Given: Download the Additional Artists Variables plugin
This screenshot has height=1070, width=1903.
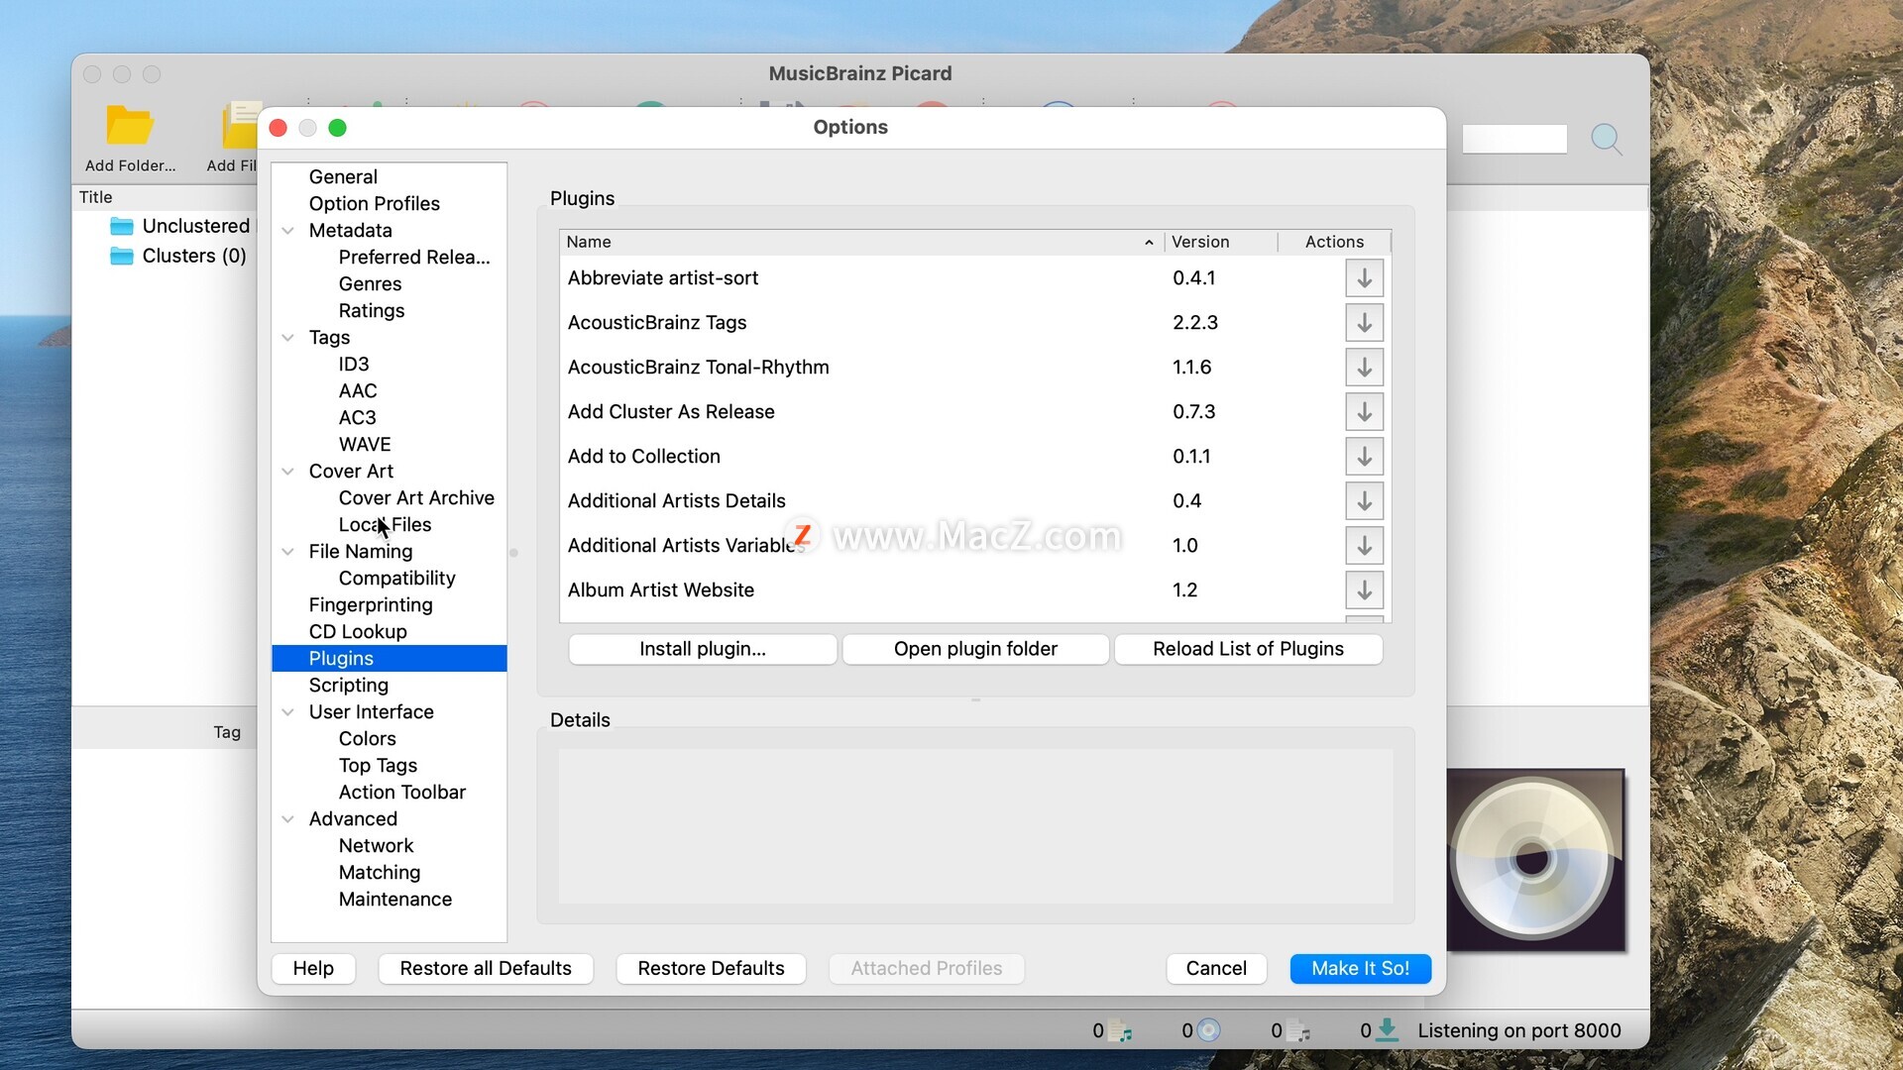Looking at the screenshot, I should pyautogui.click(x=1364, y=546).
